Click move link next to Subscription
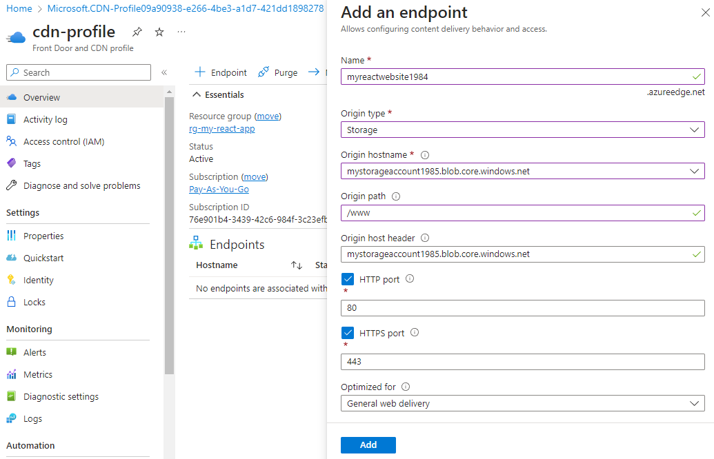The width and height of the screenshot is (714, 459). 255,177
